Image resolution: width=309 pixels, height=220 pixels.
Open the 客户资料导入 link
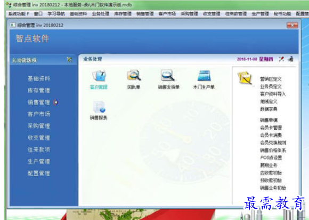(x=273, y=94)
